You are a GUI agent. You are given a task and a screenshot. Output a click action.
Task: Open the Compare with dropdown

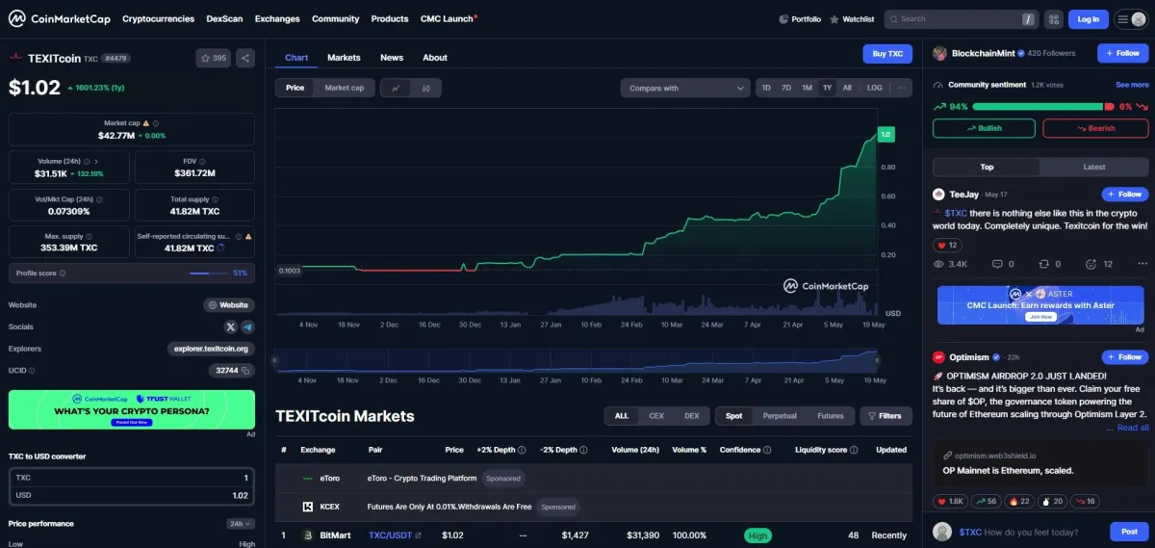[685, 88]
